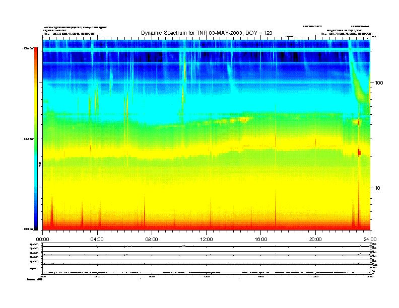The height and width of the screenshot is (308, 399).
Task: Click the "-130.00" color bar top label
Action: [28, 48]
